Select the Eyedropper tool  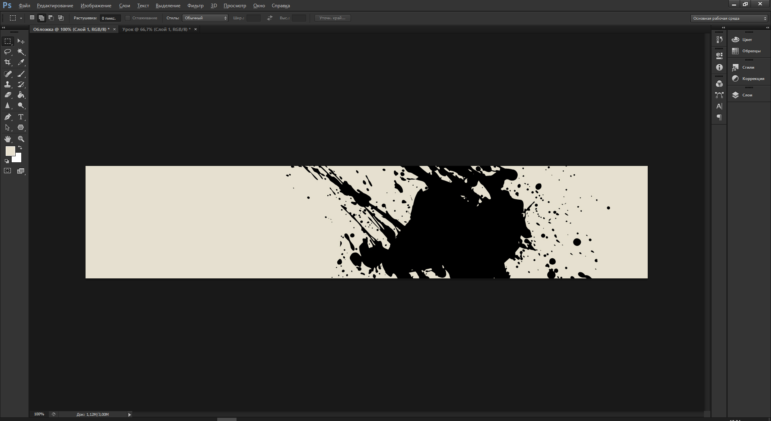[x=21, y=62]
